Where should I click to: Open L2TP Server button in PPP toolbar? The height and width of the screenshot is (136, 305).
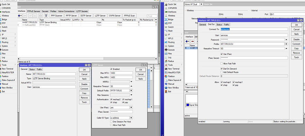100,16
